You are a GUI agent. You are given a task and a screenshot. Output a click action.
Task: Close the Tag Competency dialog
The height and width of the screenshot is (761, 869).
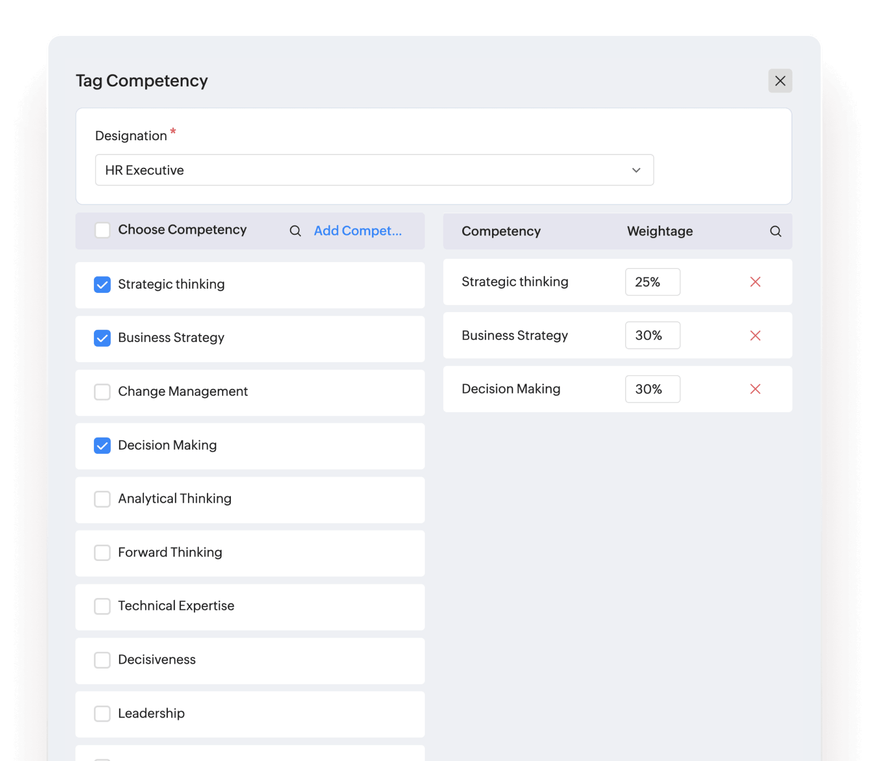click(x=780, y=80)
